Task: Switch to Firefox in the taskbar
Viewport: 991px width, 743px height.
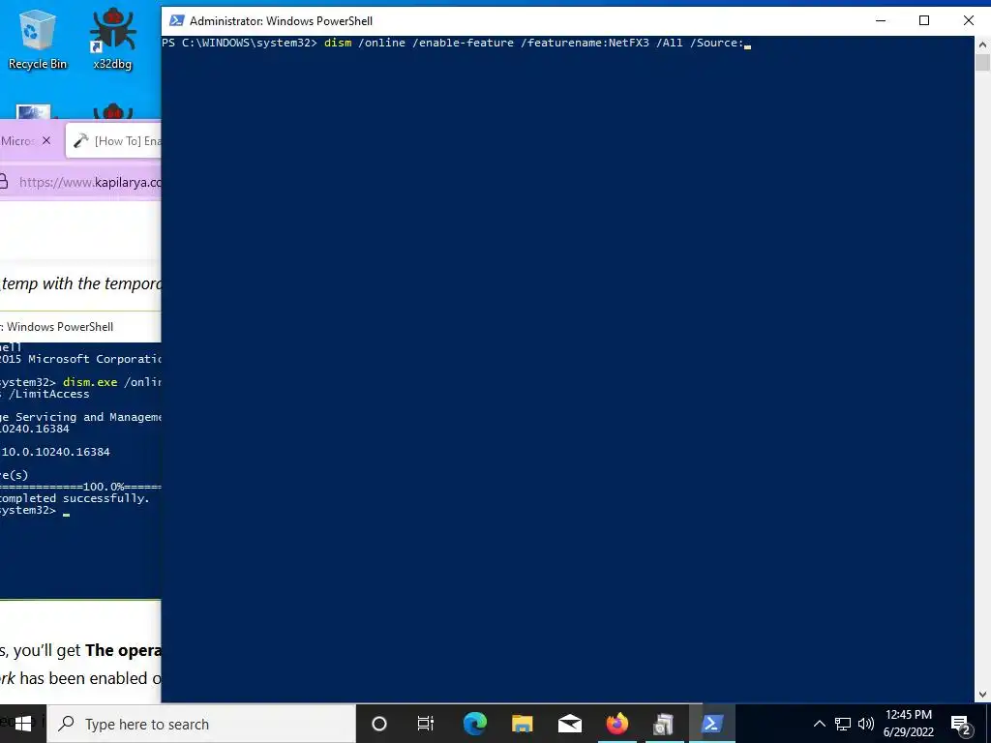Action: pyautogui.click(x=616, y=724)
